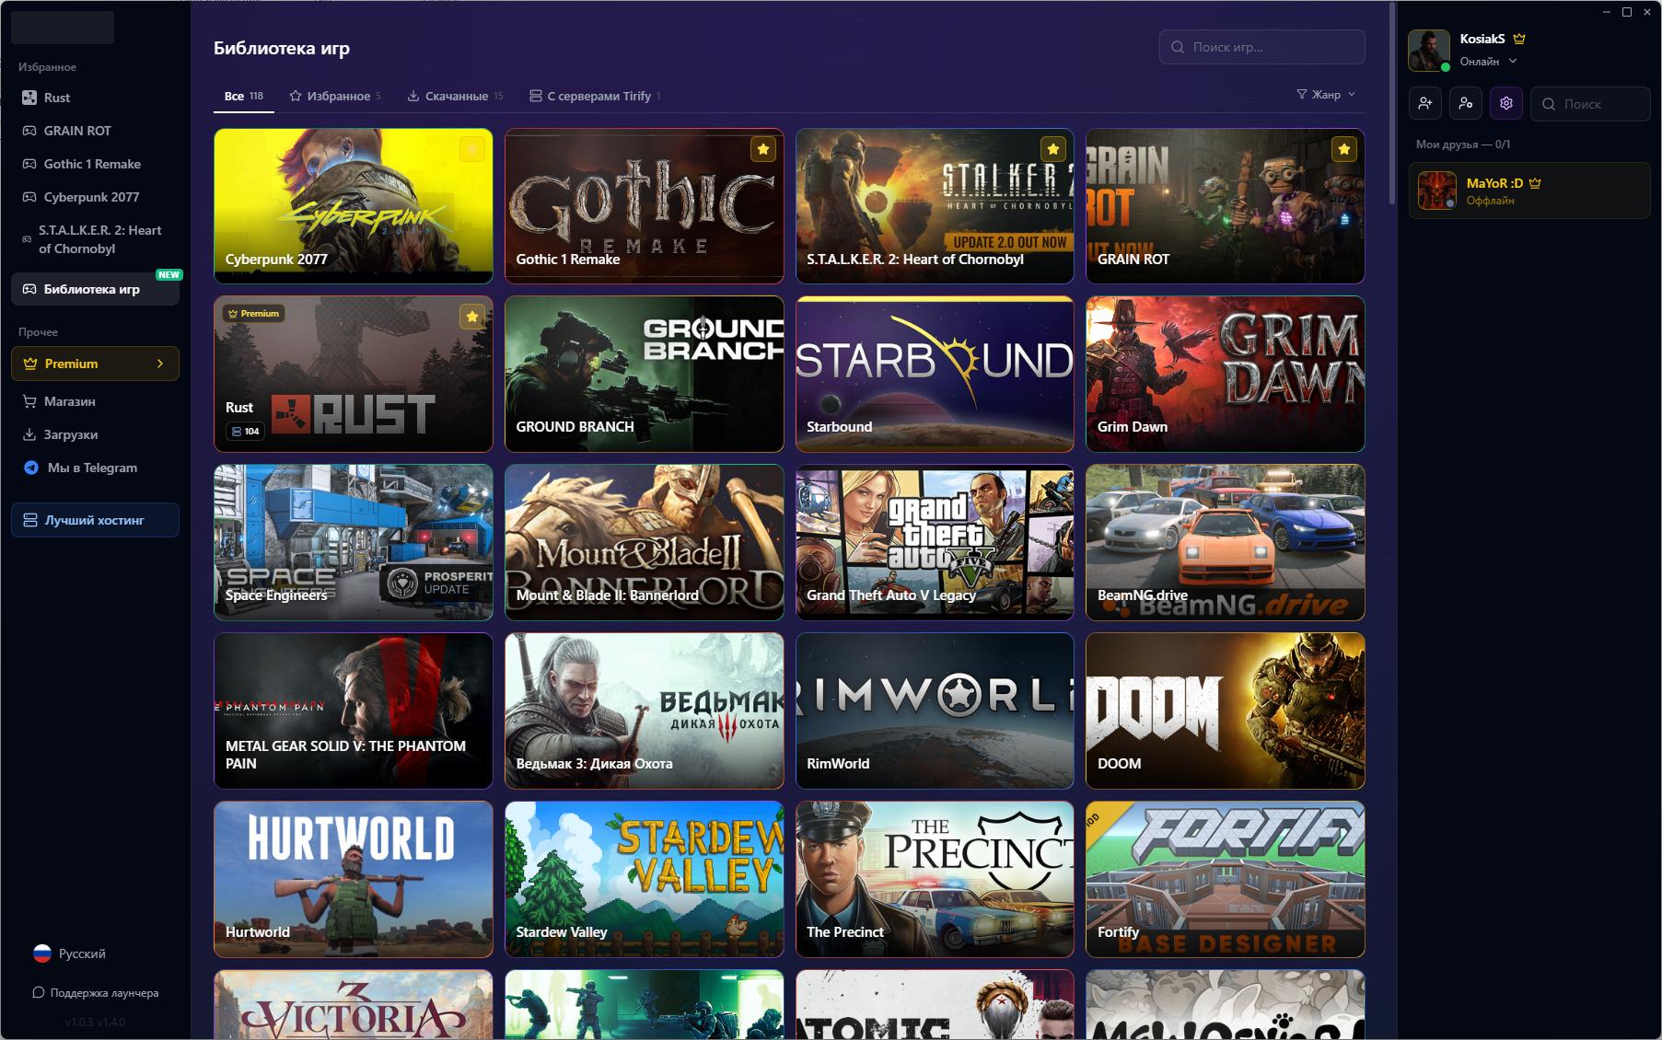Open the friend requests icon
This screenshot has width=1662, height=1040.
coord(1465,104)
